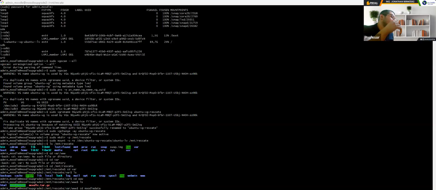Image resolution: width=436 pixels, height=190 pixels.
Task: Click the 'libx32' directory name
Action: coord(47,150)
